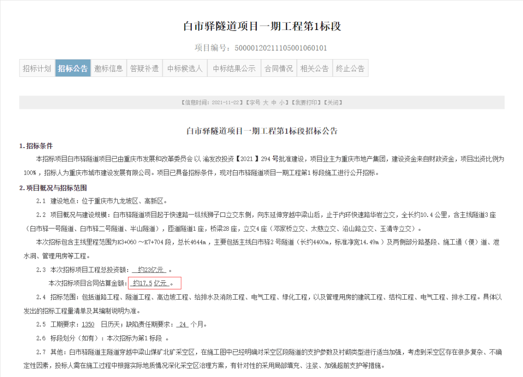Click the 白市驿隧道项目一期工程第1标段招标公告 announcement heading
The image size is (523, 377).
(x=261, y=131)
